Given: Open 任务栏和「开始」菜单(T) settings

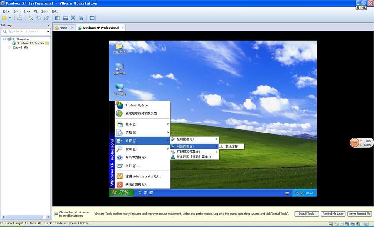Looking at the screenshot, I should coord(194,157).
